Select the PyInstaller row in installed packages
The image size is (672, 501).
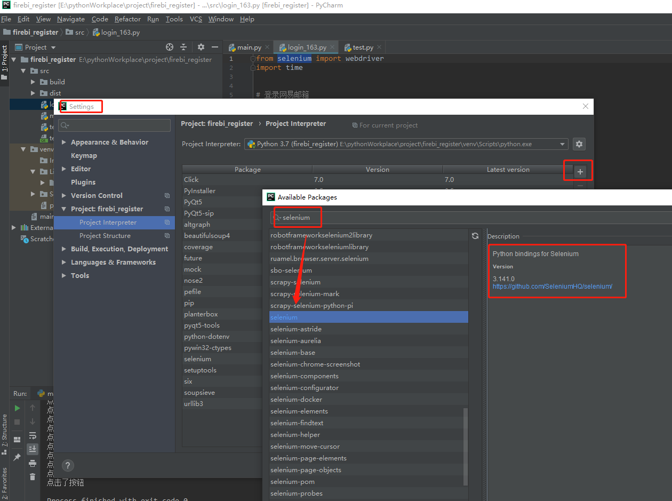222,191
